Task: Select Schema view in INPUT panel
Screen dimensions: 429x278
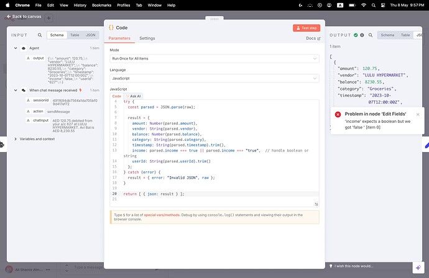Action: [57, 35]
